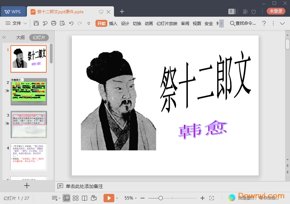This screenshot has height=204, width=290.
Task: Open the 审阅 ribbon tab
Action: pyautogui.click(x=185, y=23)
